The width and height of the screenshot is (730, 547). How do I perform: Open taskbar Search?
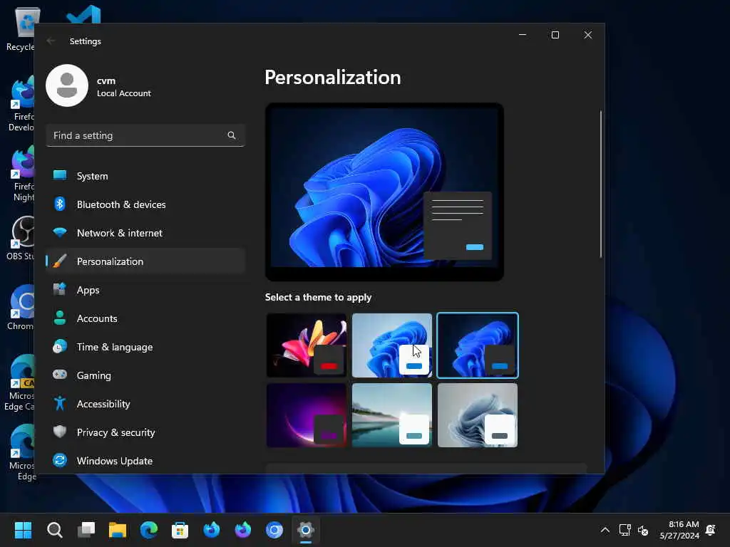coord(55,530)
